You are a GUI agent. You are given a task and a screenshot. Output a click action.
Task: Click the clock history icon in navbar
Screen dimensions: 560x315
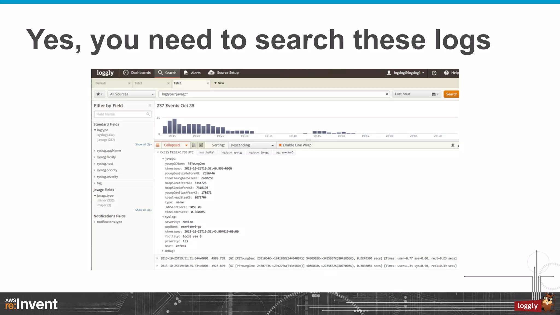click(x=434, y=73)
